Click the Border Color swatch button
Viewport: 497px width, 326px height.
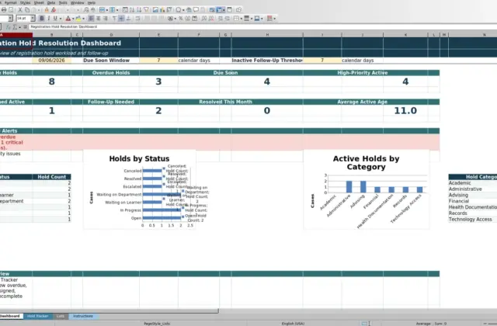(257, 19)
